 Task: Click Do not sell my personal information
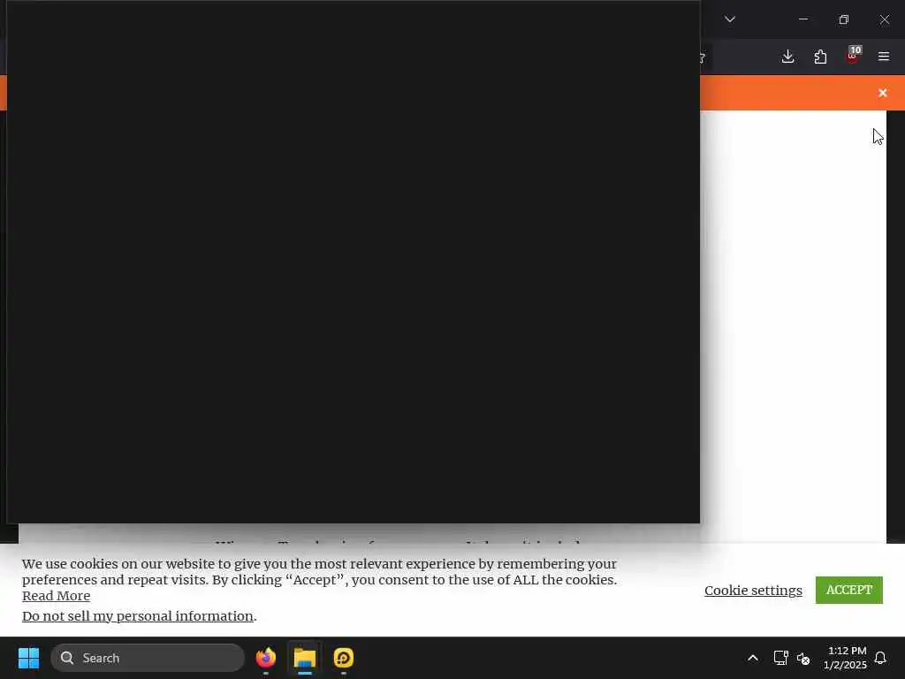[138, 616]
